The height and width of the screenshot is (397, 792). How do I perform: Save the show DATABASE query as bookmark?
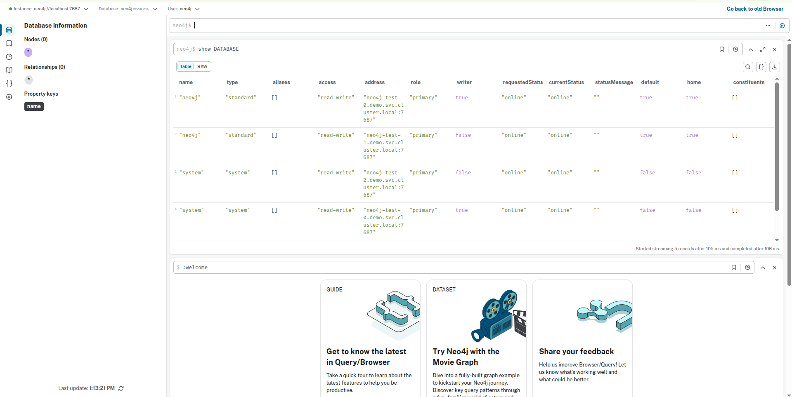722,49
